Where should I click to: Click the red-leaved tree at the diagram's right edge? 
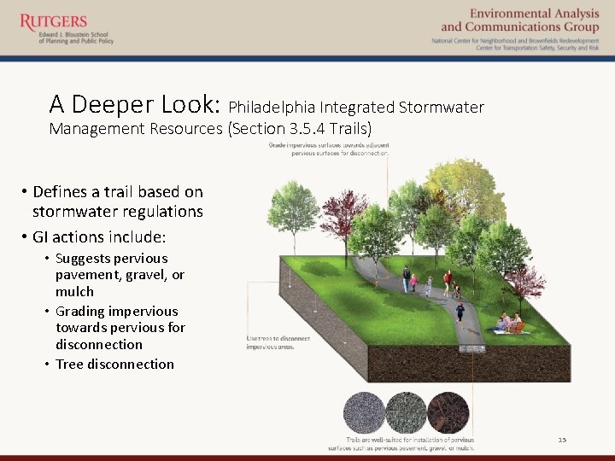tap(524, 289)
